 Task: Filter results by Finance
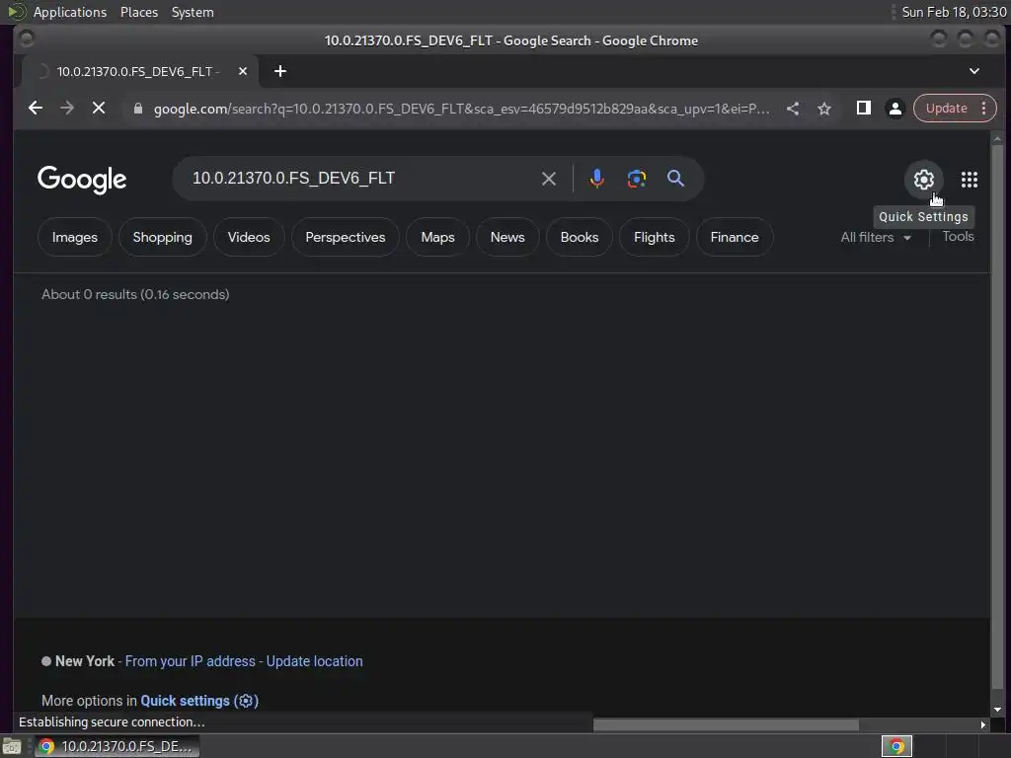735,237
